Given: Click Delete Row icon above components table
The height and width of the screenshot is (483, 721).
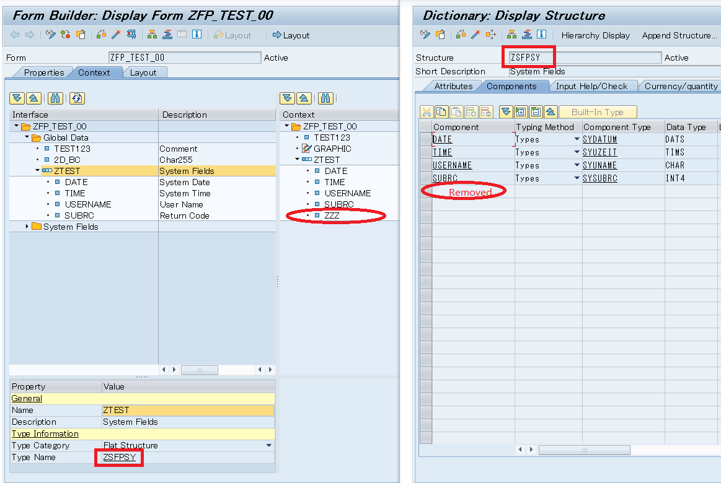Looking at the screenshot, I should (x=485, y=112).
